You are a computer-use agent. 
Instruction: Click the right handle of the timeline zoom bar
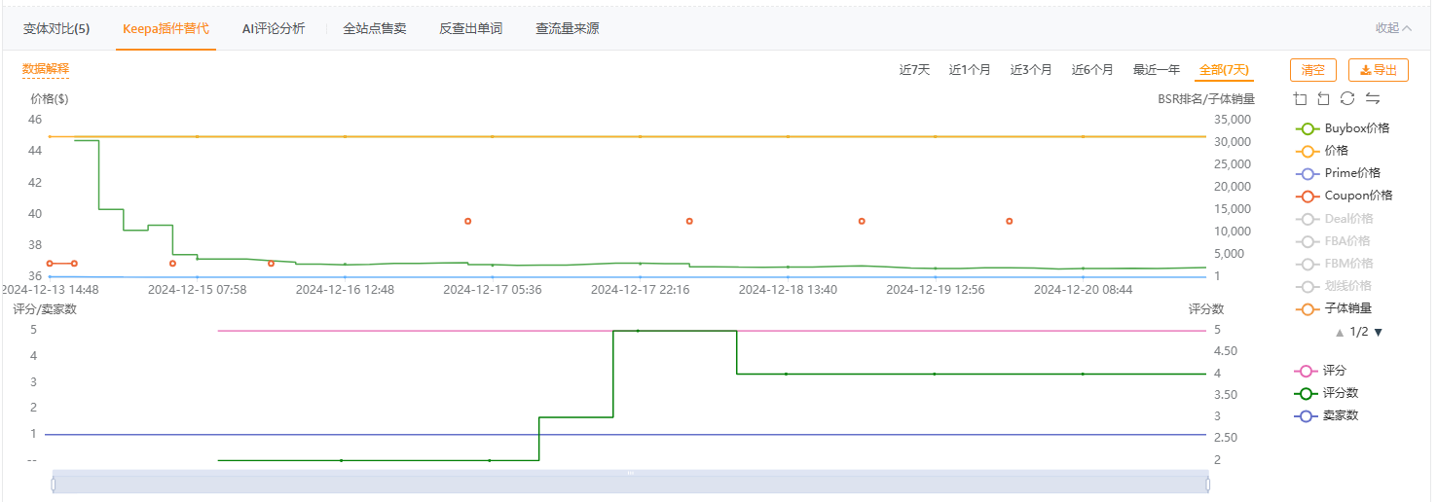coord(1208,484)
